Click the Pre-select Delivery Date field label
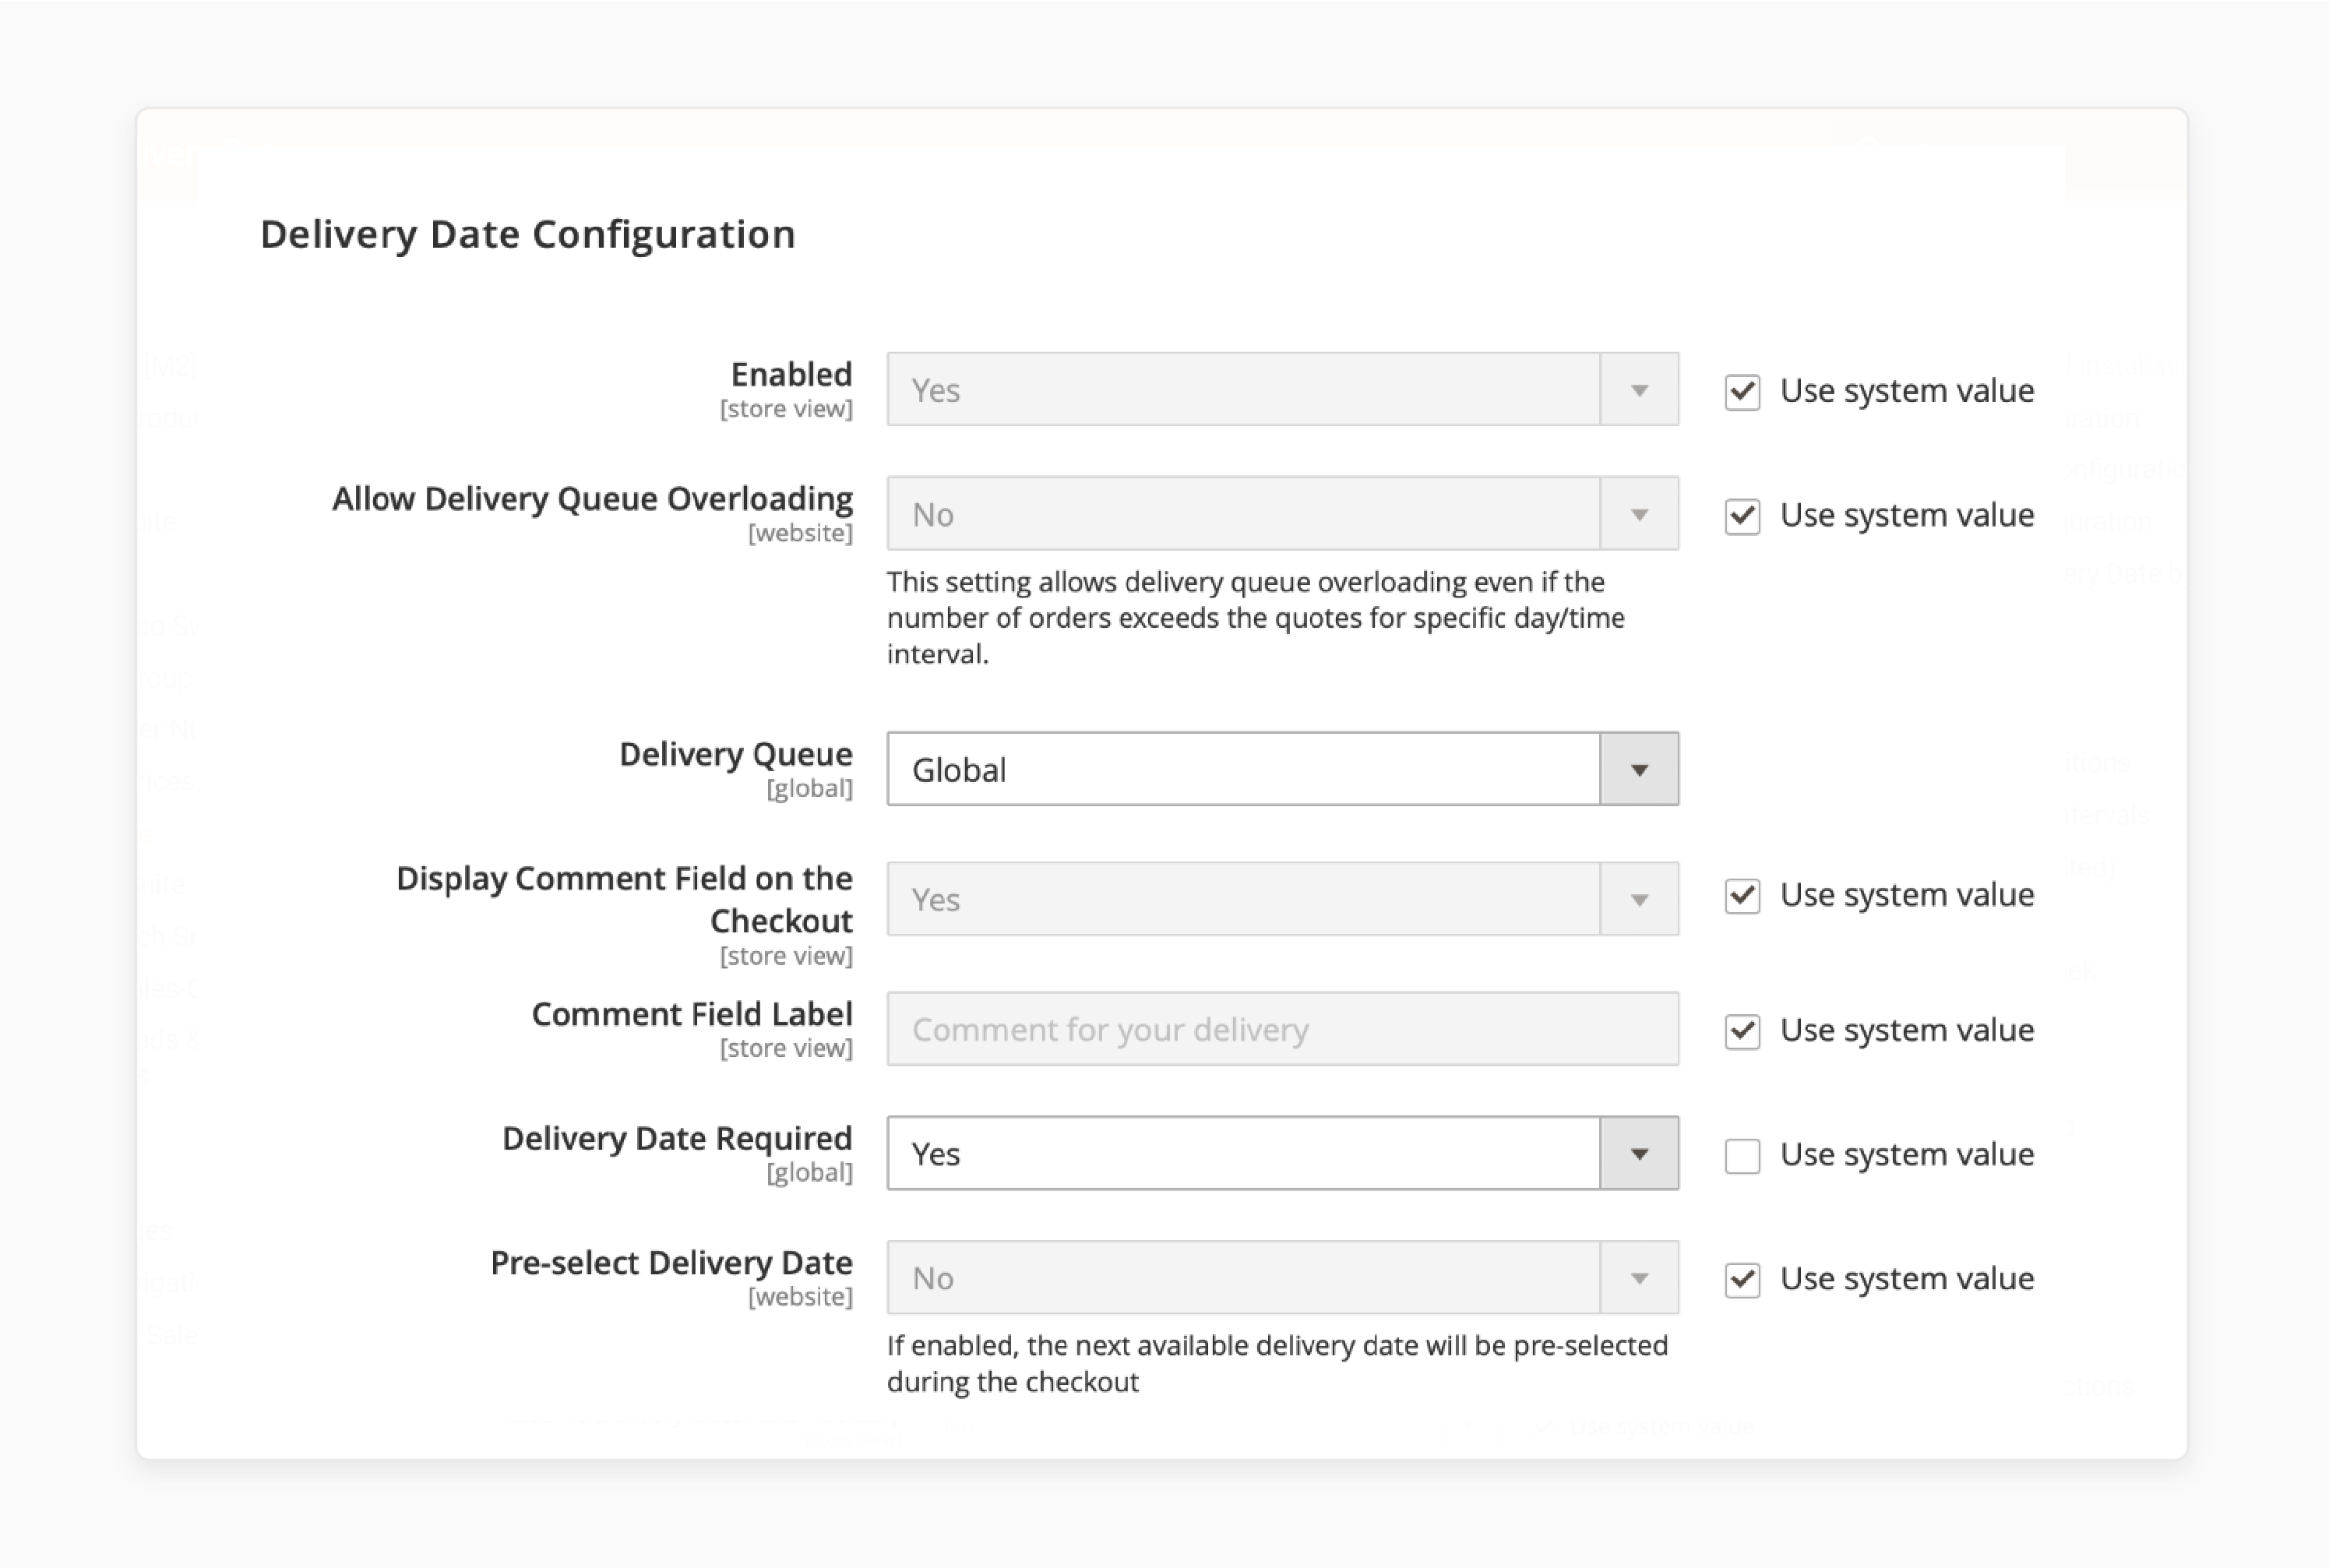The height and width of the screenshot is (1568, 2329). pyautogui.click(x=671, y=1262)
